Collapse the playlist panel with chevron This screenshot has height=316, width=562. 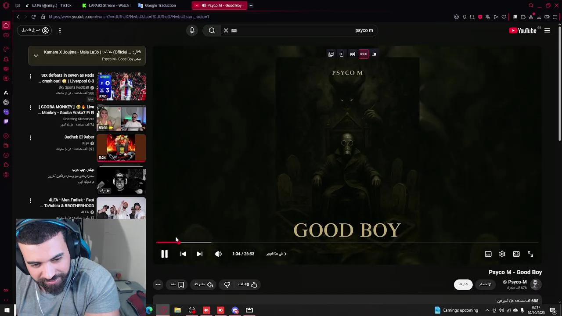pyautogui.click(x=36, y=56)
